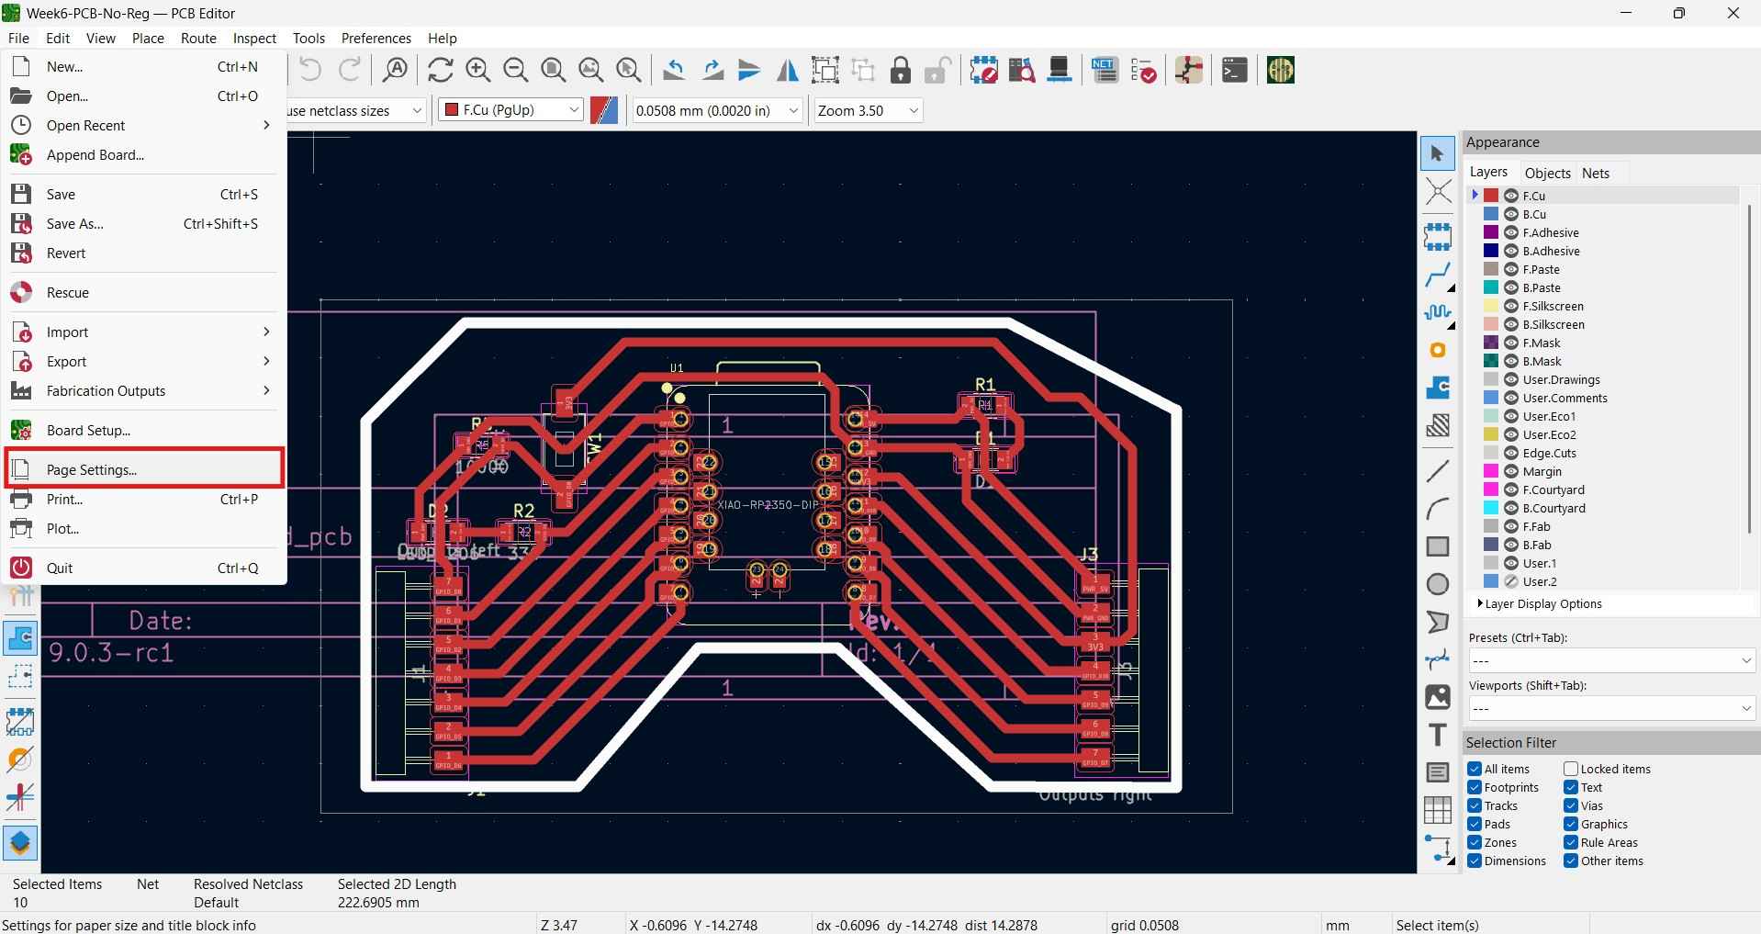The width and height of the screenshot is (1761, 934).
Task: Choose Save As from File menu
Action: click(143, 223)
